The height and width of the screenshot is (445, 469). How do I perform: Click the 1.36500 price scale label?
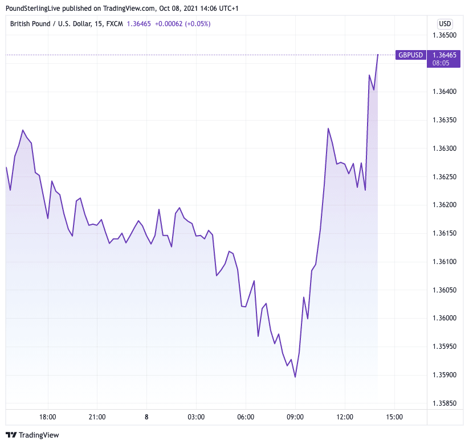444,35
